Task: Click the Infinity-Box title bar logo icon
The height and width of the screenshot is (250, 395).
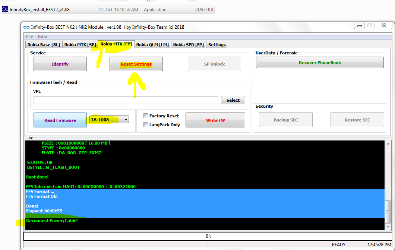Action: [26, 27]
